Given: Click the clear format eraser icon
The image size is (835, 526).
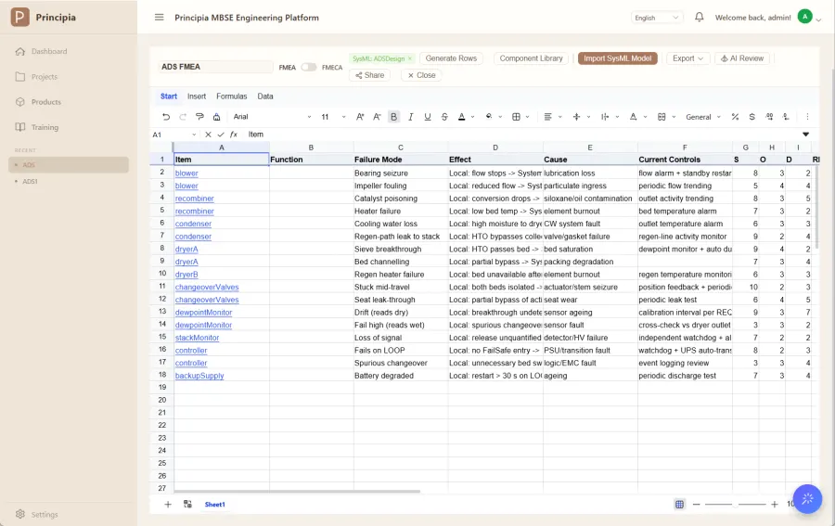Looking at the screenshot, I should (216, 117).
